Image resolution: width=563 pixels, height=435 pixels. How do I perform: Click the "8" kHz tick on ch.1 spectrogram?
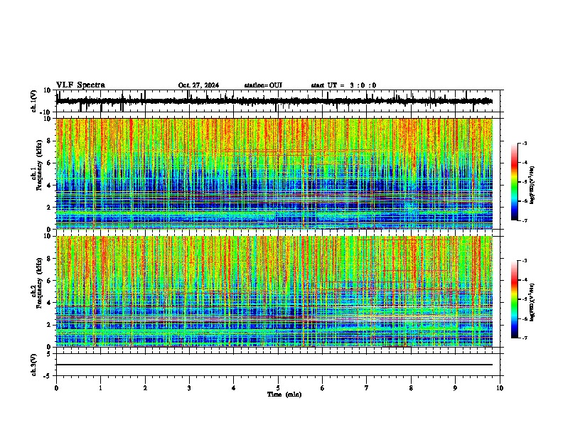[50, 141]
